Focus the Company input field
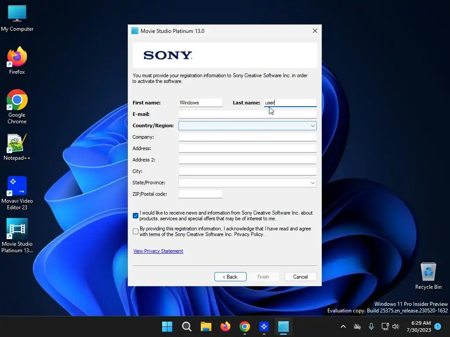This screenshot has height=337, width=450. point(247,137)
